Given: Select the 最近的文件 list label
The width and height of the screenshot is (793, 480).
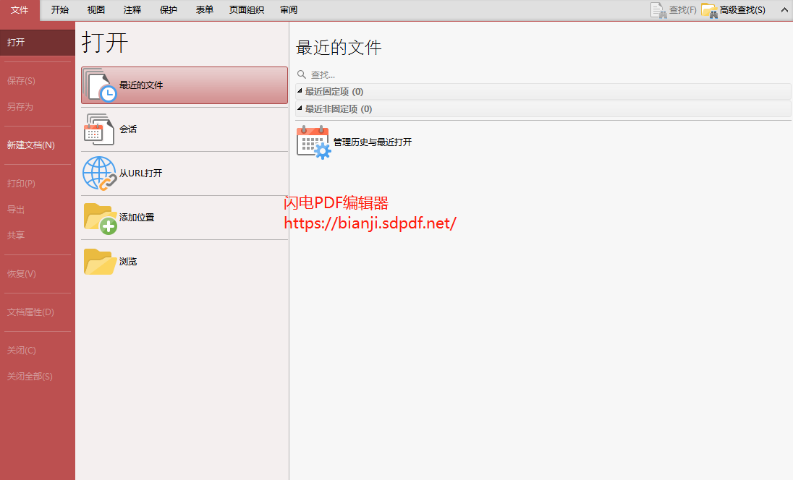Looking at the screenshot, I should (x=141, y=85).
